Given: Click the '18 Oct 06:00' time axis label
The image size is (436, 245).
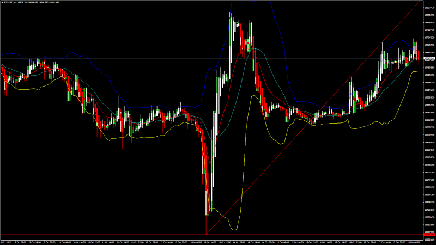Looking at the screenshot, I should point(413,242).
